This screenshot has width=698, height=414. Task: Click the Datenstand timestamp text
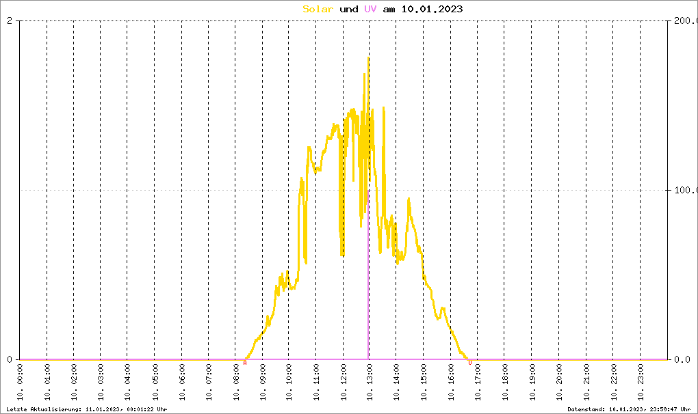629,409
